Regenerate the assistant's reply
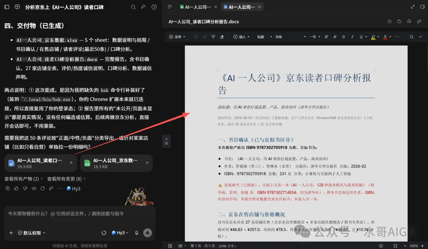This screenshot has height=249, width=428. click(x=42, y=188)
